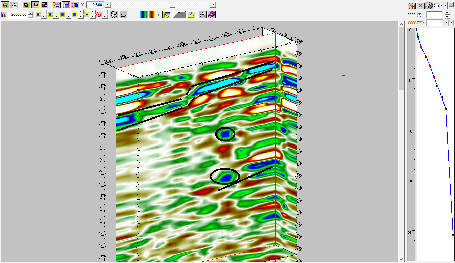Image resolution: width=455 pixels, height=263 pixels.
Task: Toggle the red-blue isosurface blobs icon
Action: 45,5
